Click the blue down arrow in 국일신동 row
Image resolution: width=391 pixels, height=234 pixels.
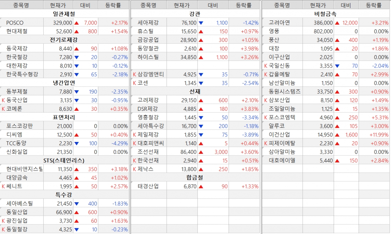click(x=337, y=66)
